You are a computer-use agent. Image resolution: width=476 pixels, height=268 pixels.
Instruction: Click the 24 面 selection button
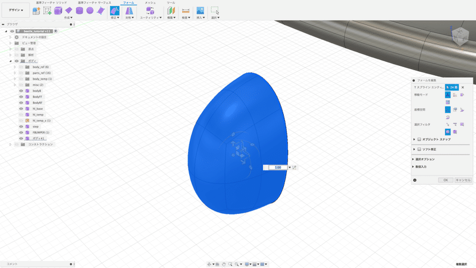tap(452, 87)
